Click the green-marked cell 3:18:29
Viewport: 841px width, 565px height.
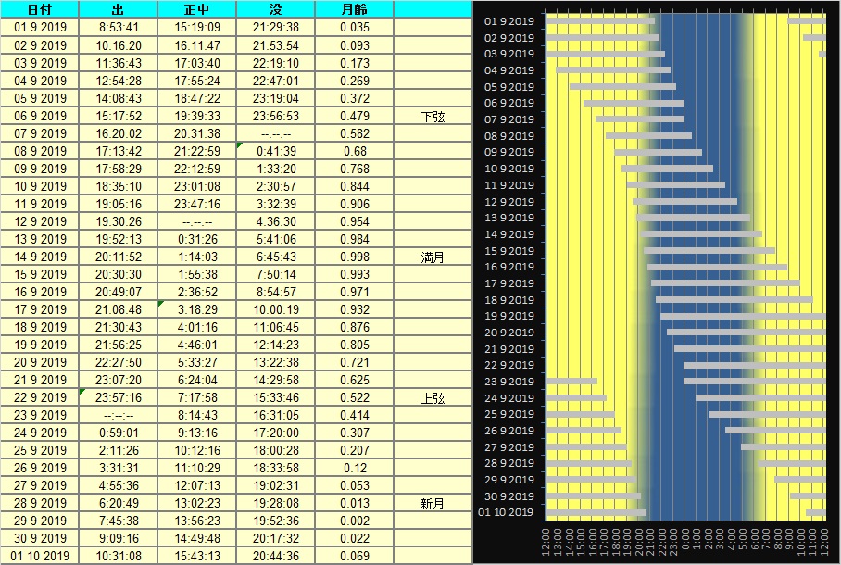tap(197, 309)
